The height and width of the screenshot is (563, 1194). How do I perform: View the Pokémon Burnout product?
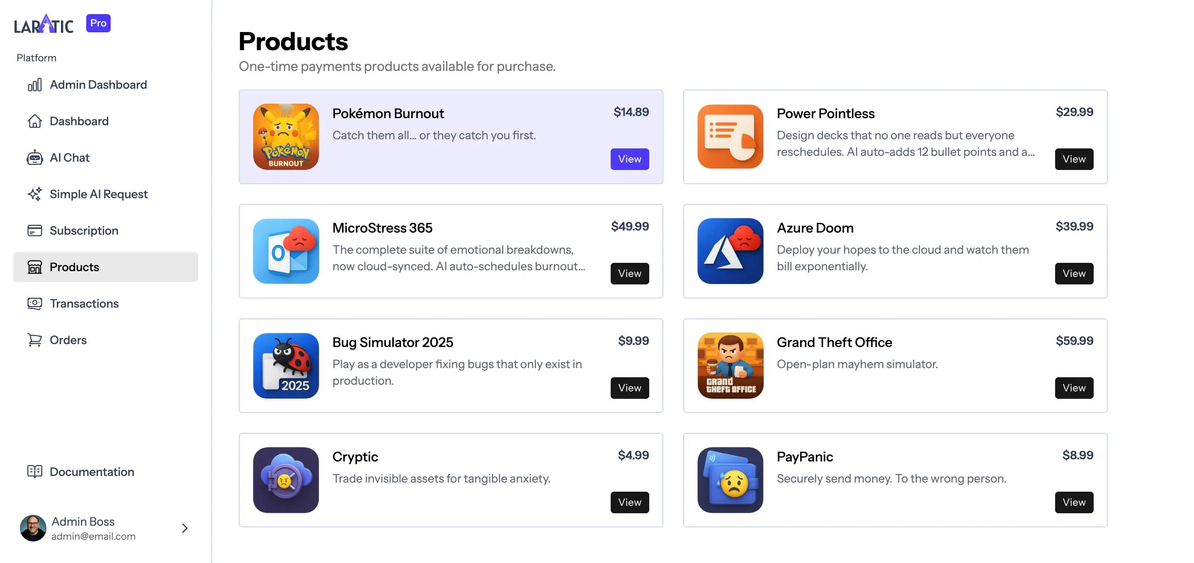629,159
